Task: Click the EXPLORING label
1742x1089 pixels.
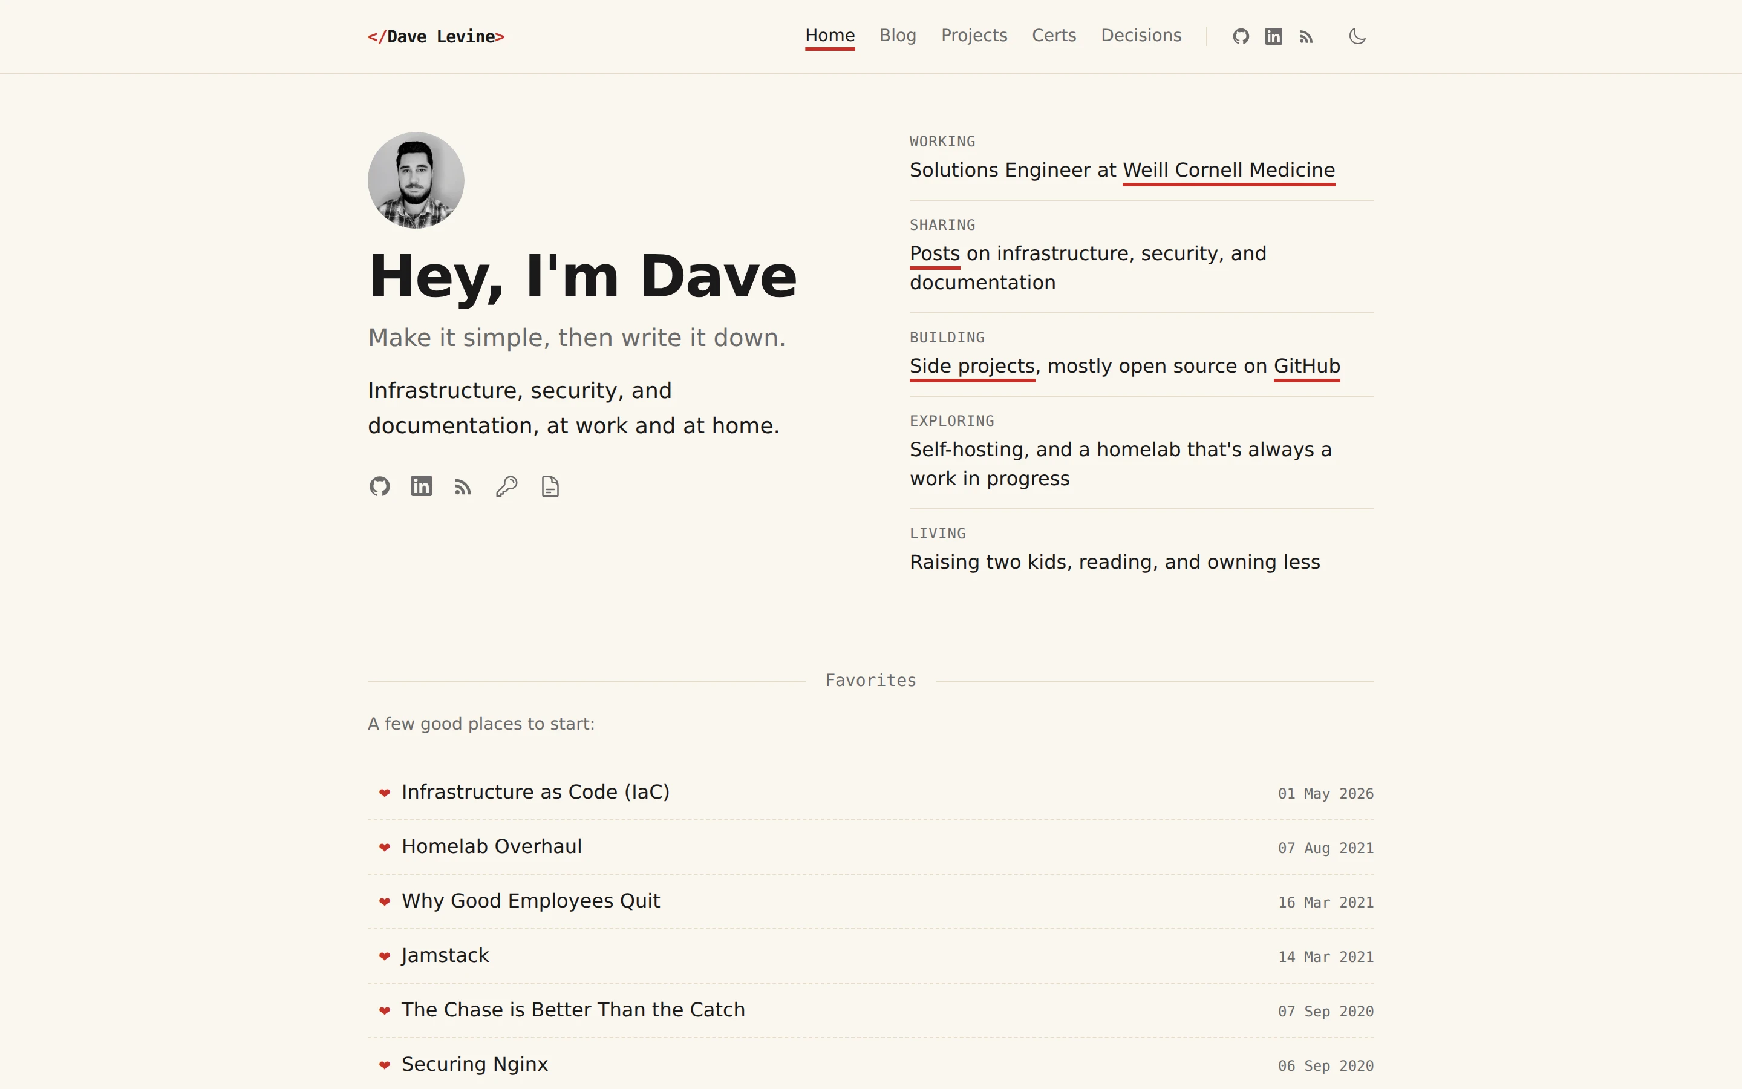Action: coord(951,421)
